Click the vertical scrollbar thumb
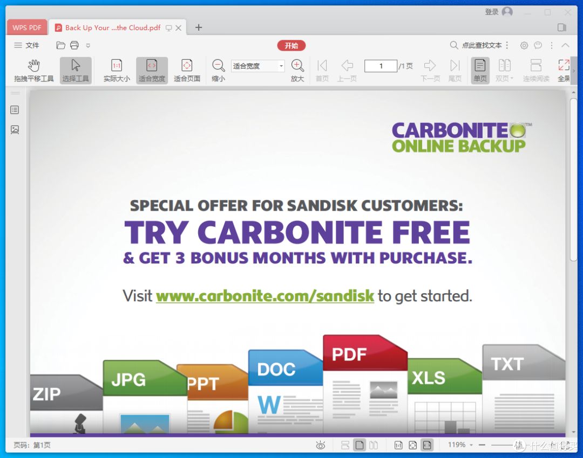The width and height of the screenshot is (583, 458). coord(573,179)
